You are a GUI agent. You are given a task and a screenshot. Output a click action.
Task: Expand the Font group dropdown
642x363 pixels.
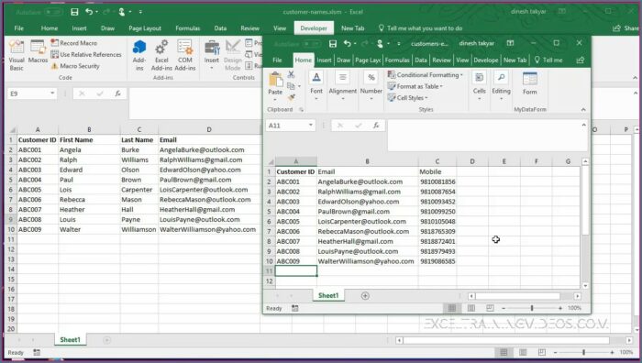(316, 86)
